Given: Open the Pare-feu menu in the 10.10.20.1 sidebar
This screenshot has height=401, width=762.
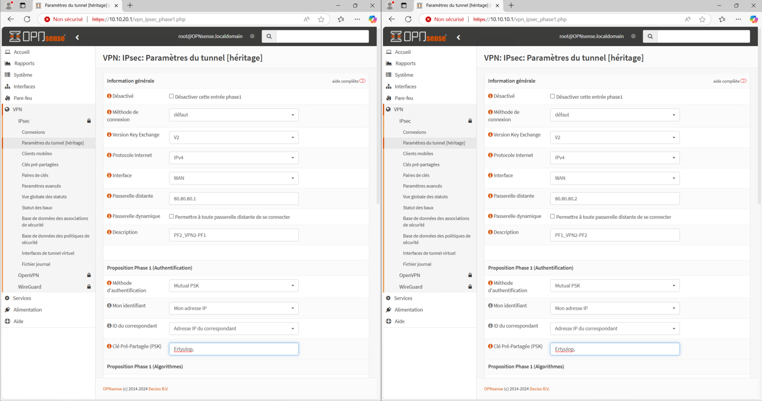Looking at the screenshot, I should coord(23,98).
